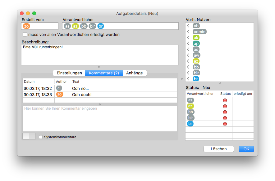Image resolution: width=275 pixels, height=181 pixels.
Task: Click the Löschen button
Action: pyautogui.click(x=219, y=149)
